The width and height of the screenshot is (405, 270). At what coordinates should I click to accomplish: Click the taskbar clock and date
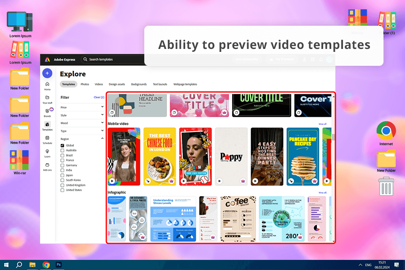(382, 265)
